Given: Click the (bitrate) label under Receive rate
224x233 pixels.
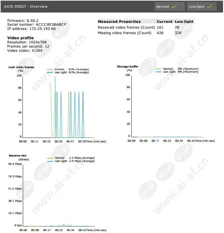Looking at the screenshot, I should 24,159.
